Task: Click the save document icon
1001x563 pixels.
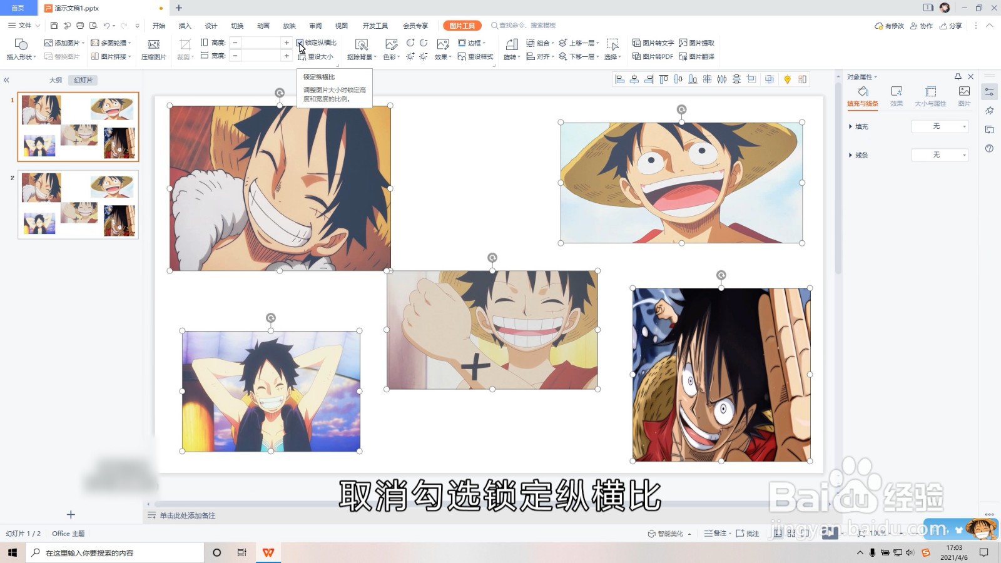Action: [x=54, y=26]
